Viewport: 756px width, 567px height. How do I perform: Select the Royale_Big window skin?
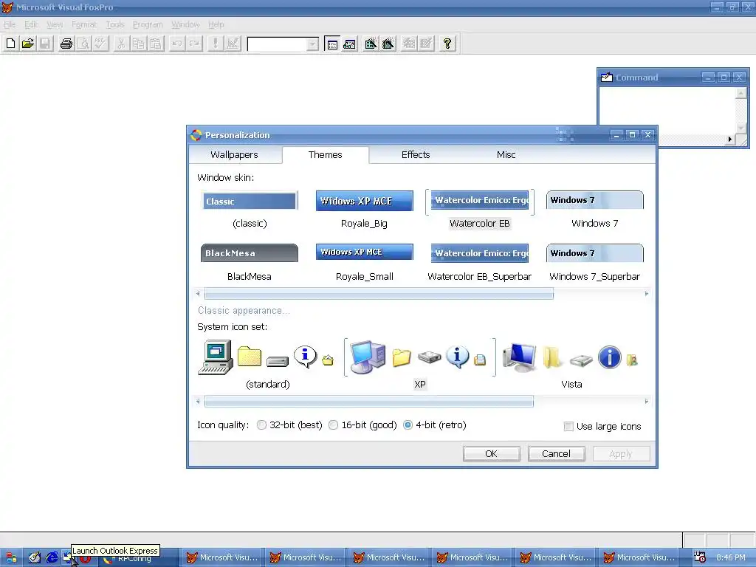tap(365, 210)
